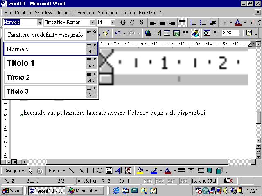Insert a table

coord(167,33)
